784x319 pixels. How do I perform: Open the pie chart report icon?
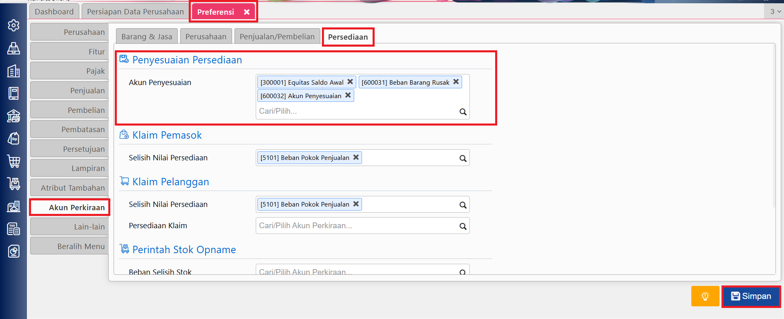click(x=13, y=251)
